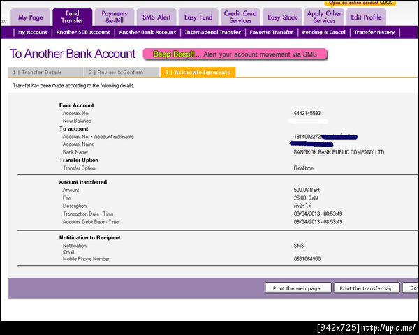
Task: Click the Transfer Option section heading
Action: (79, 160)
